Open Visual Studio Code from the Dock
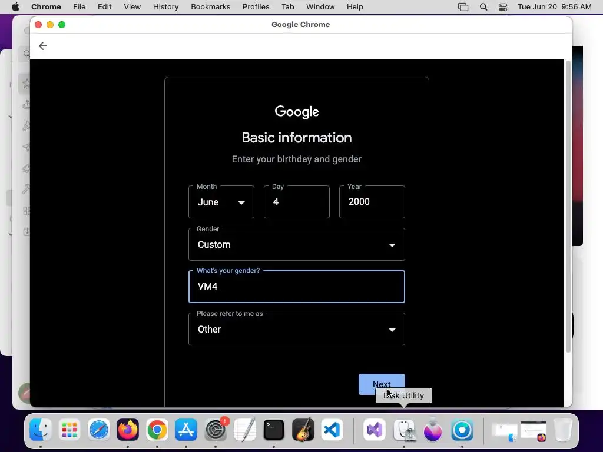The width and height of the screenshot is (603, 452). [x=332, y=430]
